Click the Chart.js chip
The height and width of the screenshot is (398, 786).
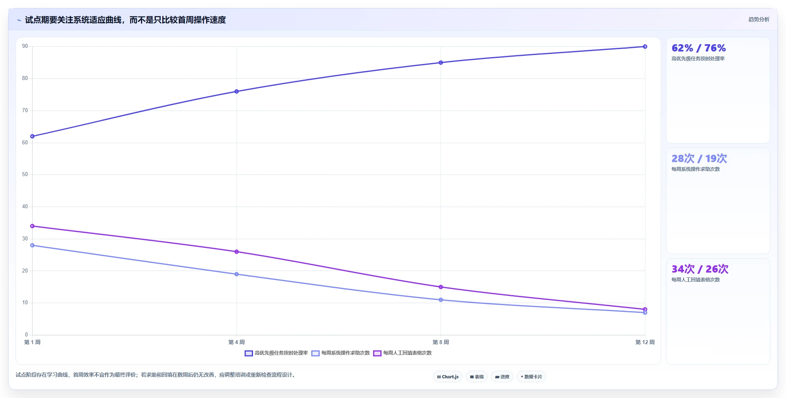pos(448,377)
